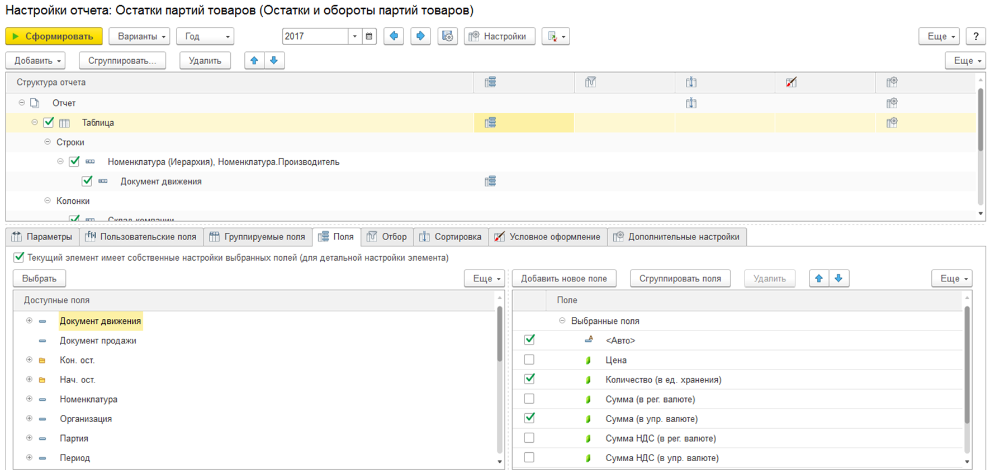Click the Сформировать button
Viewport: 995px width, 474px height.
coord(54,36)
